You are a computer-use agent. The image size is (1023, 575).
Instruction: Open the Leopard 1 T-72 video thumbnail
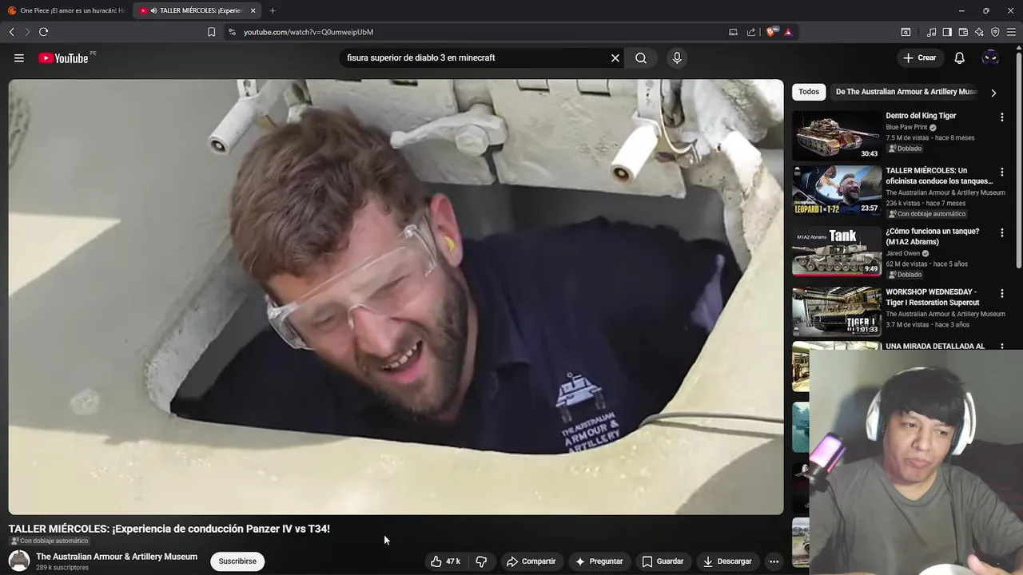(x=837, y=190)
